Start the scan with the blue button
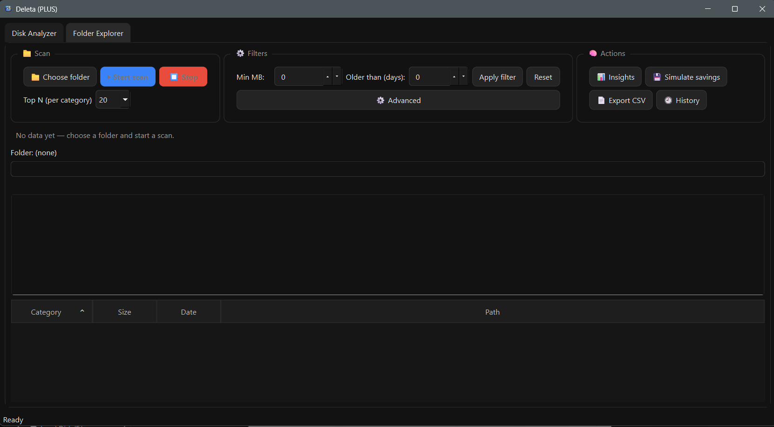 (128, 77)
